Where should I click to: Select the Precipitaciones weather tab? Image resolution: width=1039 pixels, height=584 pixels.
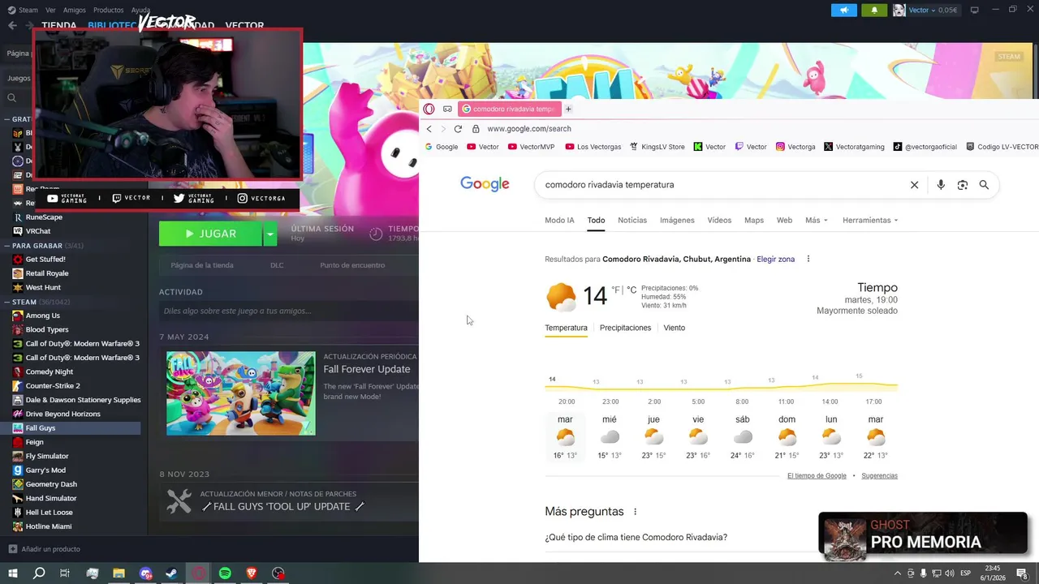point(625,328)
